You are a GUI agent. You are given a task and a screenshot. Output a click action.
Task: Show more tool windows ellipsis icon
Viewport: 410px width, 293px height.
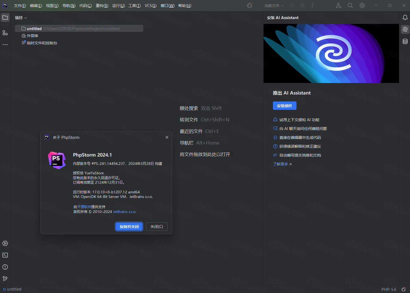pyautogui.click(x=5, y=45)
